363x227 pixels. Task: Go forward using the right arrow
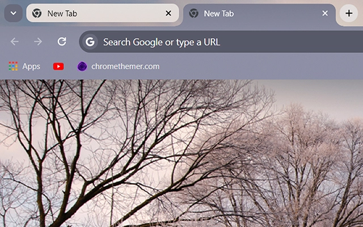coord(38,41)
